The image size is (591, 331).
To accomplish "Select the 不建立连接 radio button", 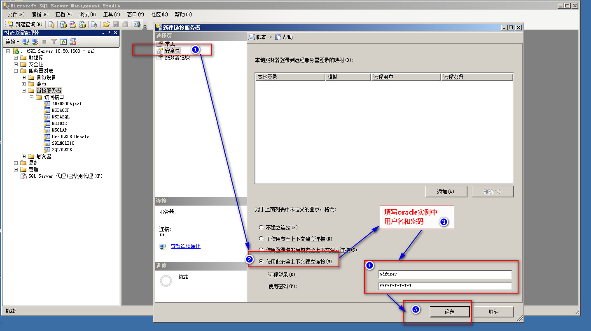I will 261,227.
